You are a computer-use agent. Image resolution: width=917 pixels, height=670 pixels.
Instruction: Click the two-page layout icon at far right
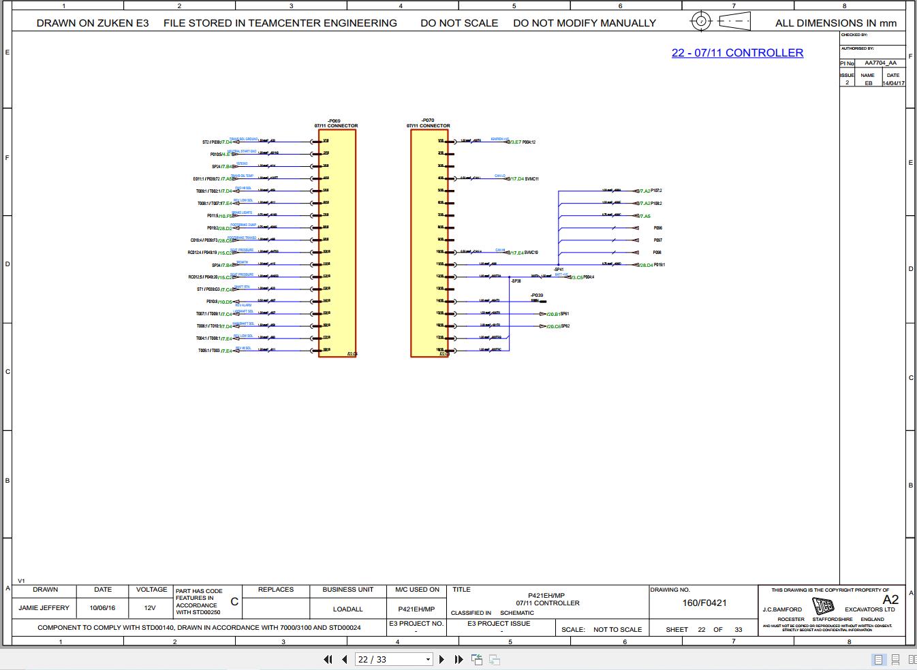[913, 659]
